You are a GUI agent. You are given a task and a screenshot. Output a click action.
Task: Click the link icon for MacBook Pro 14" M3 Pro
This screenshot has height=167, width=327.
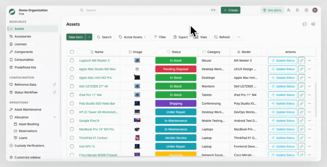coord(301,129)
